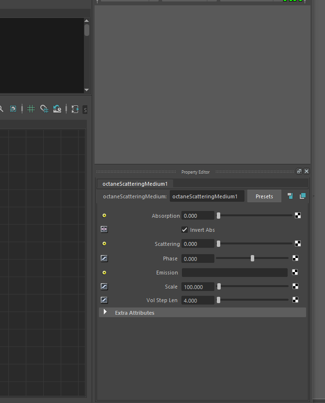Image resolution: width=325 pixels, height=403 pixels.
Task: Click the Scattering value field
Action: click(x=198, y=243)
